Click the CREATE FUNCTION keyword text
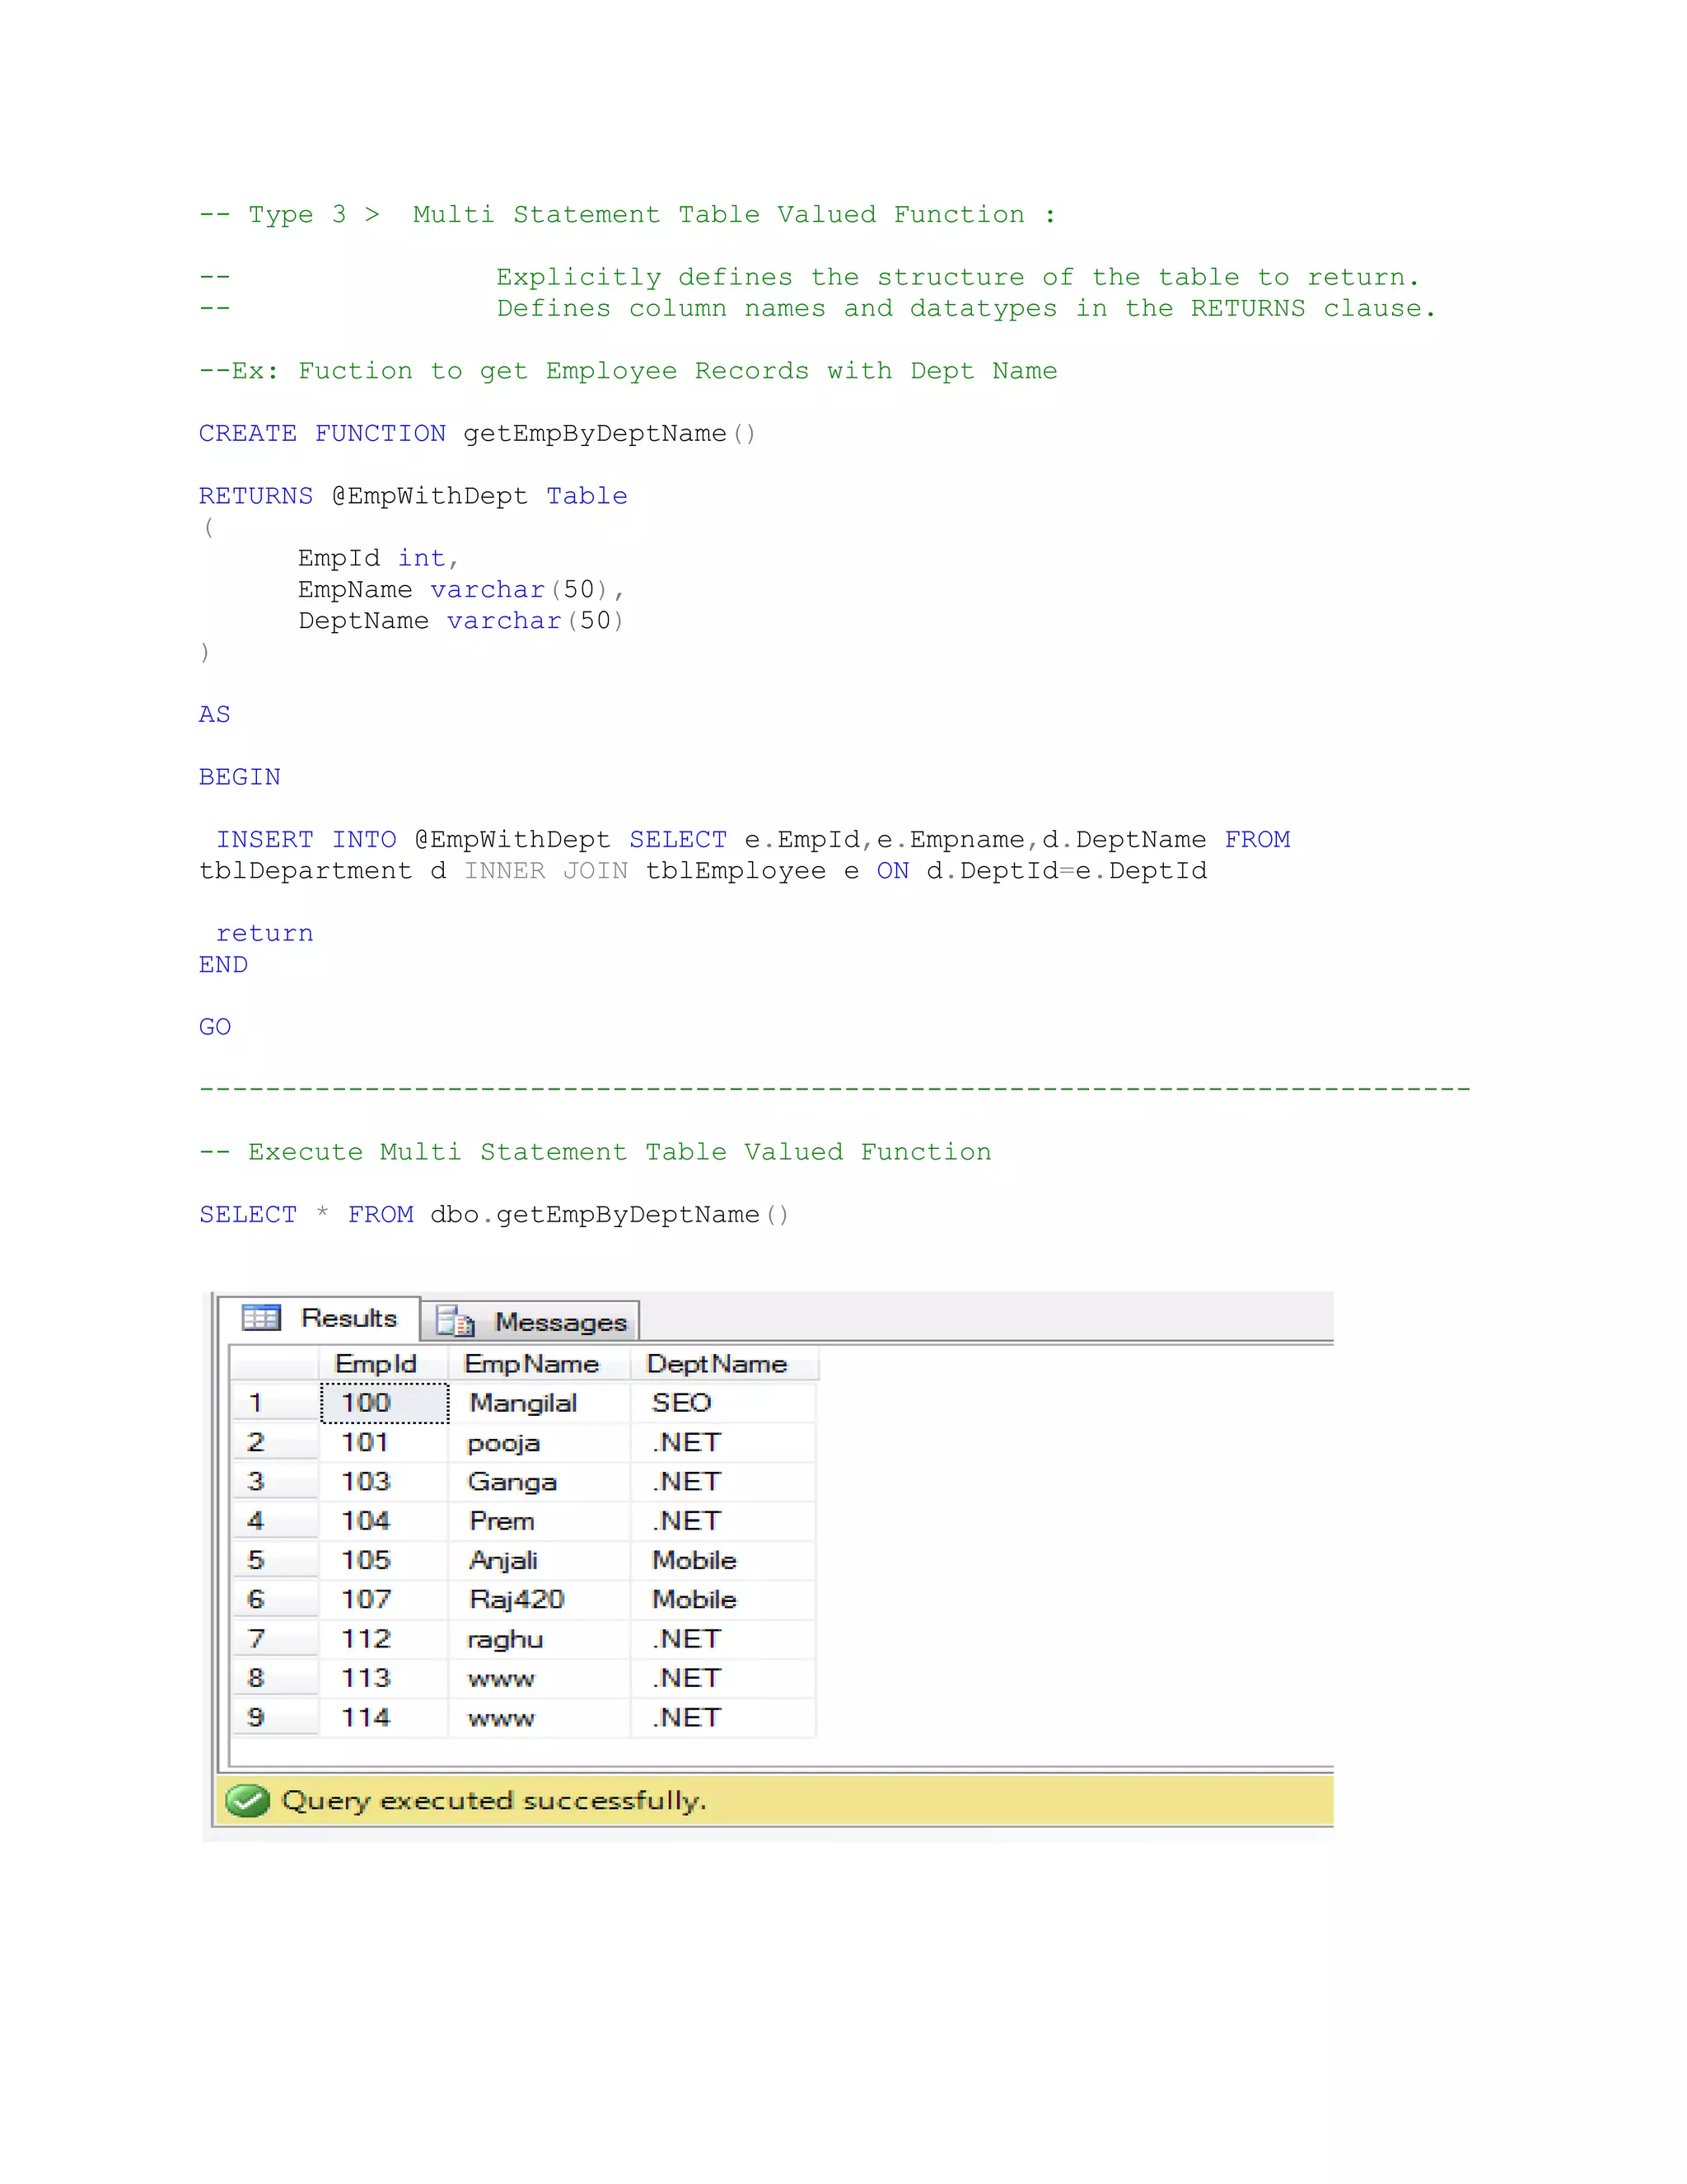The image size is (1687, 2184). tap(322, 433)
